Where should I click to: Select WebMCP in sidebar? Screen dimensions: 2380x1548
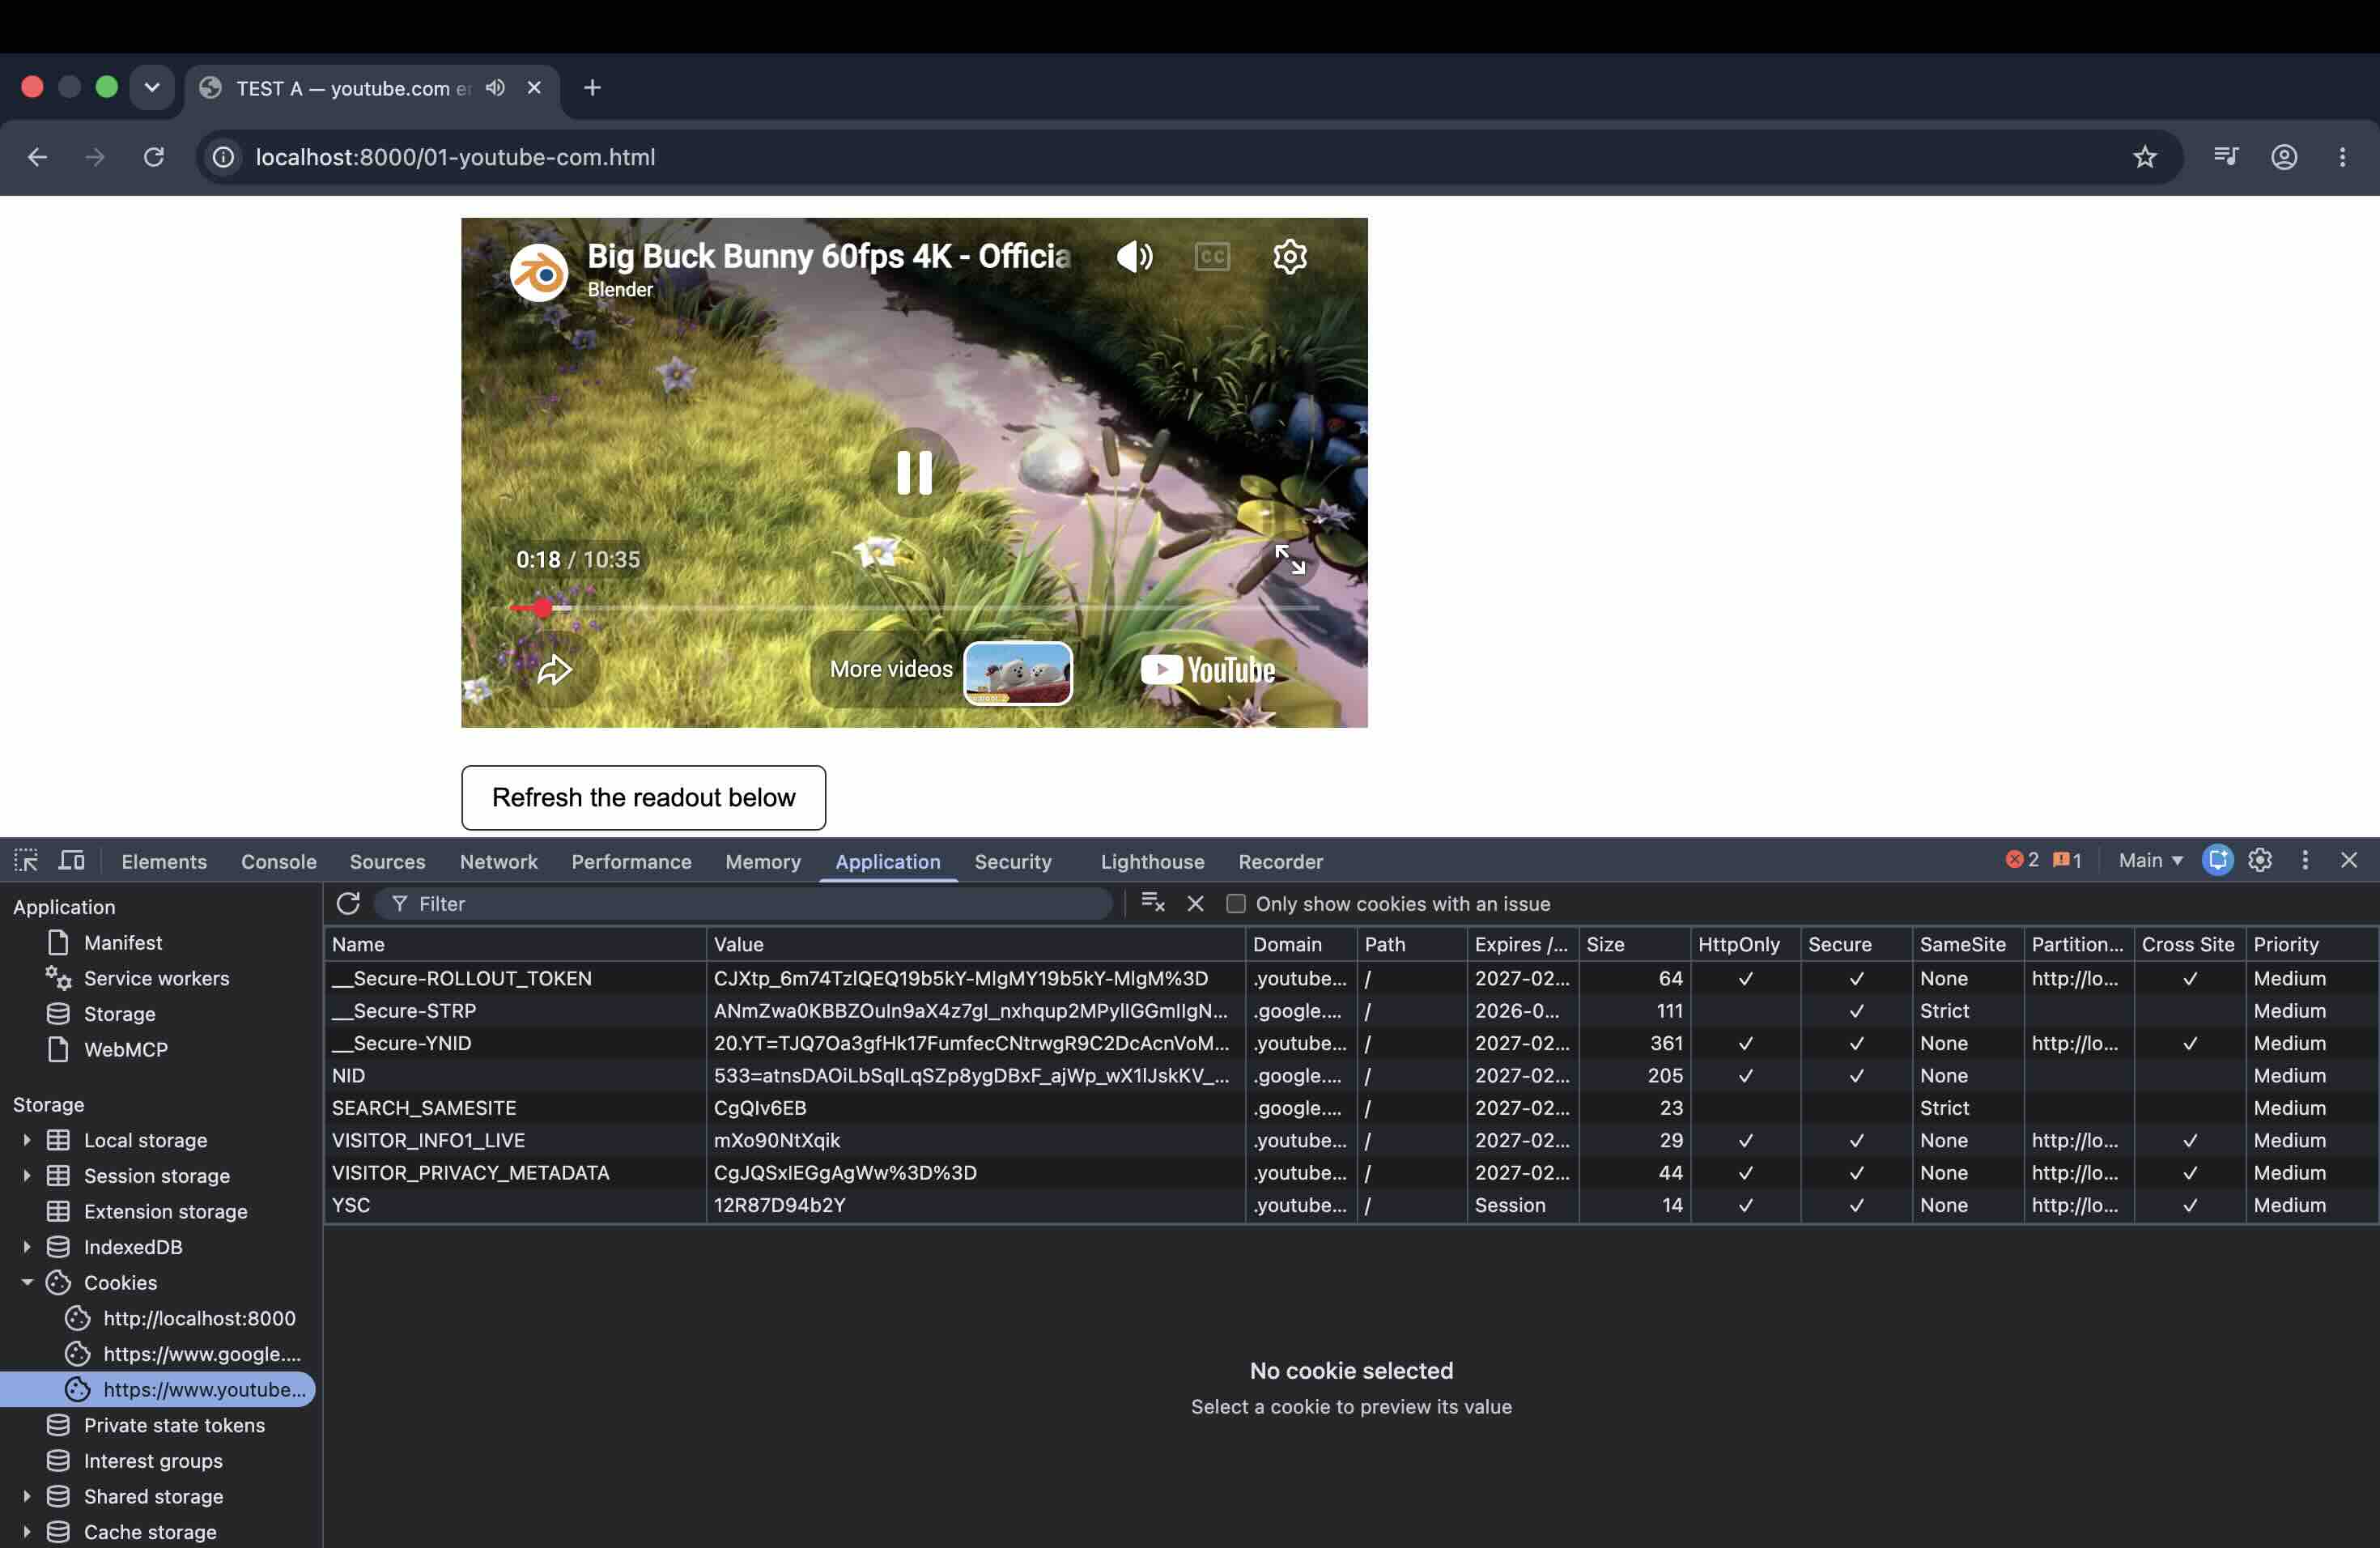coord(125,1049)
